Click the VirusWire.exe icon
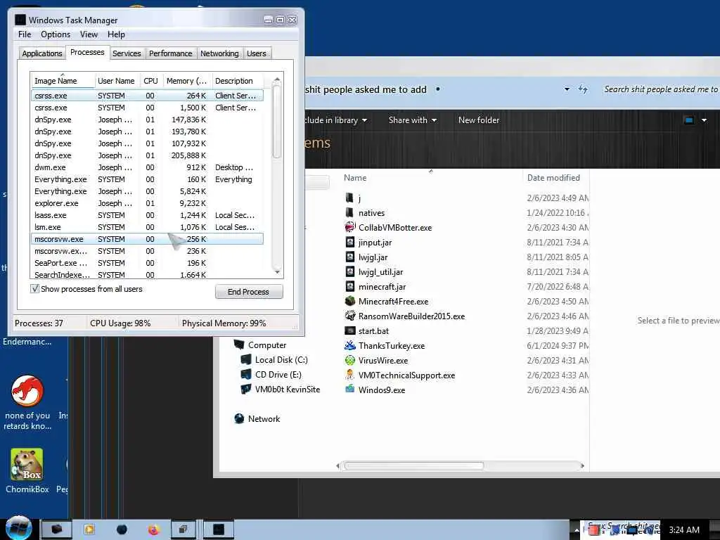The height and width of the screenshot is (540, 720). click(x=350, y=360)
